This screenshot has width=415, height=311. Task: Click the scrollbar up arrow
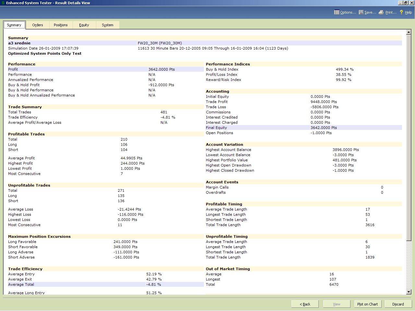tap(409, 32)
